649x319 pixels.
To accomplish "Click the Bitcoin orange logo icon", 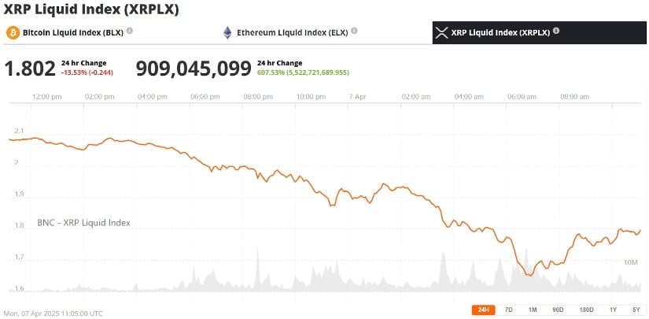I will (12, 32).
